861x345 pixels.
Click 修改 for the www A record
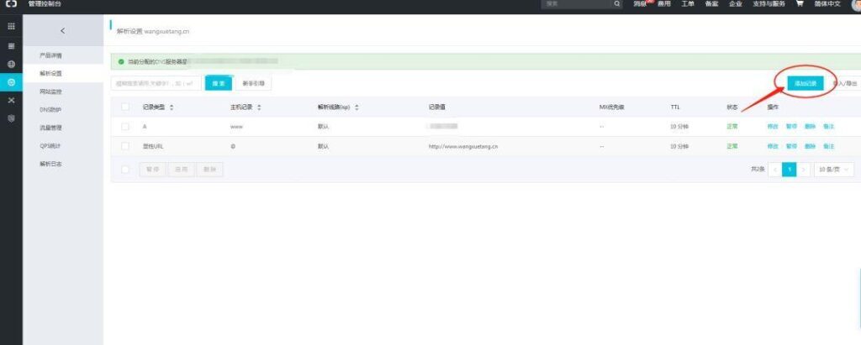coord(773,127)
